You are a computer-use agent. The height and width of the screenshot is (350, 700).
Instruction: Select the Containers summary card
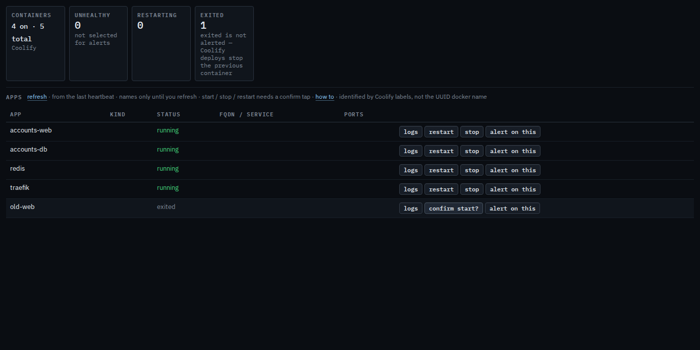click(x=35, y=43)
